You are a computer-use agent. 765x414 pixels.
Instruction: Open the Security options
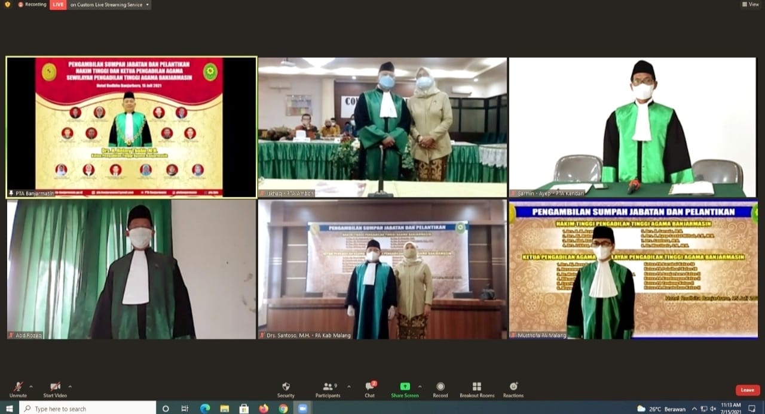pyautogui.click(x=286, y=388)
